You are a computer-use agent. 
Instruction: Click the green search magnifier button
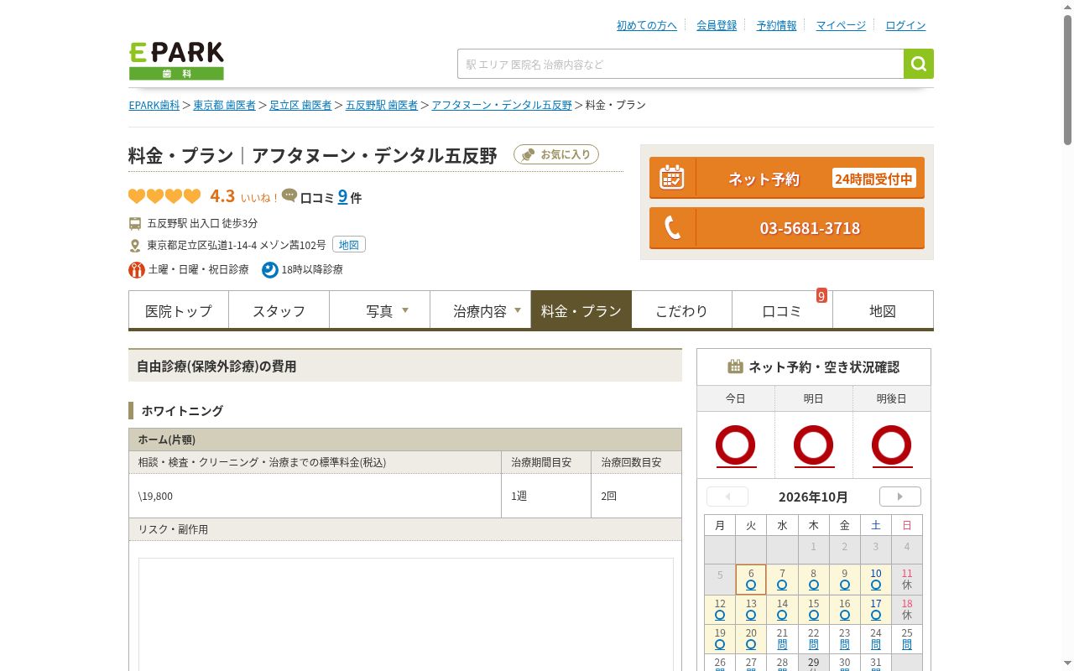pos(919,64)
